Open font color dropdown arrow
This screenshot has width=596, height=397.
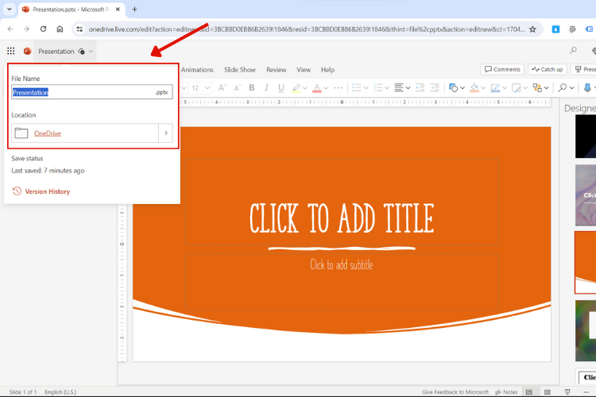click(326, 88)
